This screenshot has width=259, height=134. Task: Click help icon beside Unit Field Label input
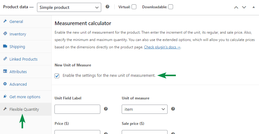click(x=106, y=109)
